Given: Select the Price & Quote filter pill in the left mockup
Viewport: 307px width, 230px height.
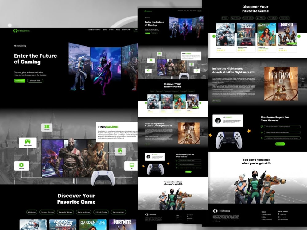Looking at the screenshot, I should (x=101, y=212).
